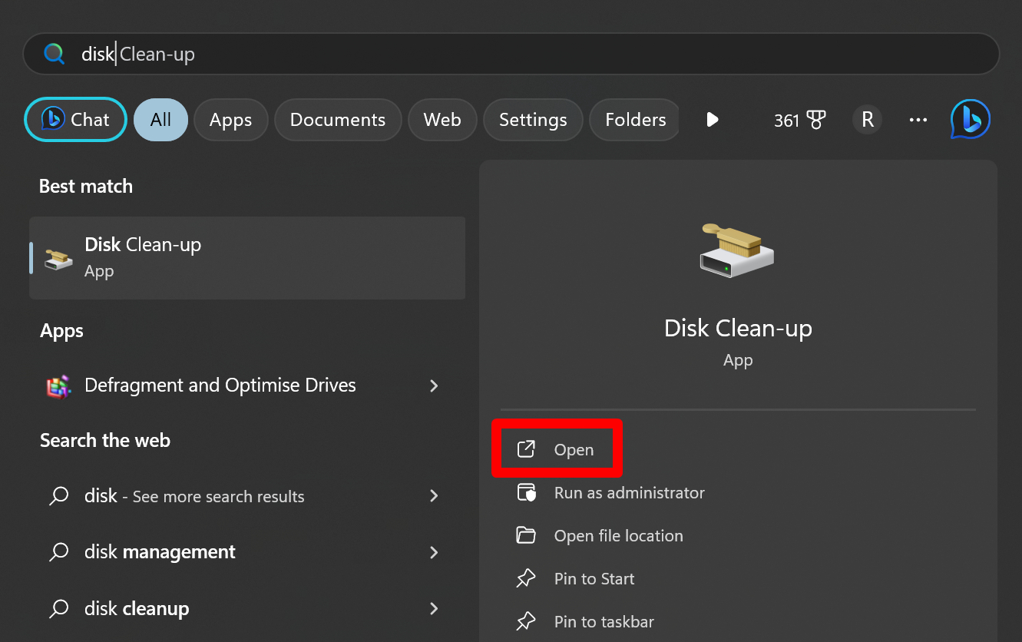Select Disk Clean-up best match result

click(x=247, y=257)
